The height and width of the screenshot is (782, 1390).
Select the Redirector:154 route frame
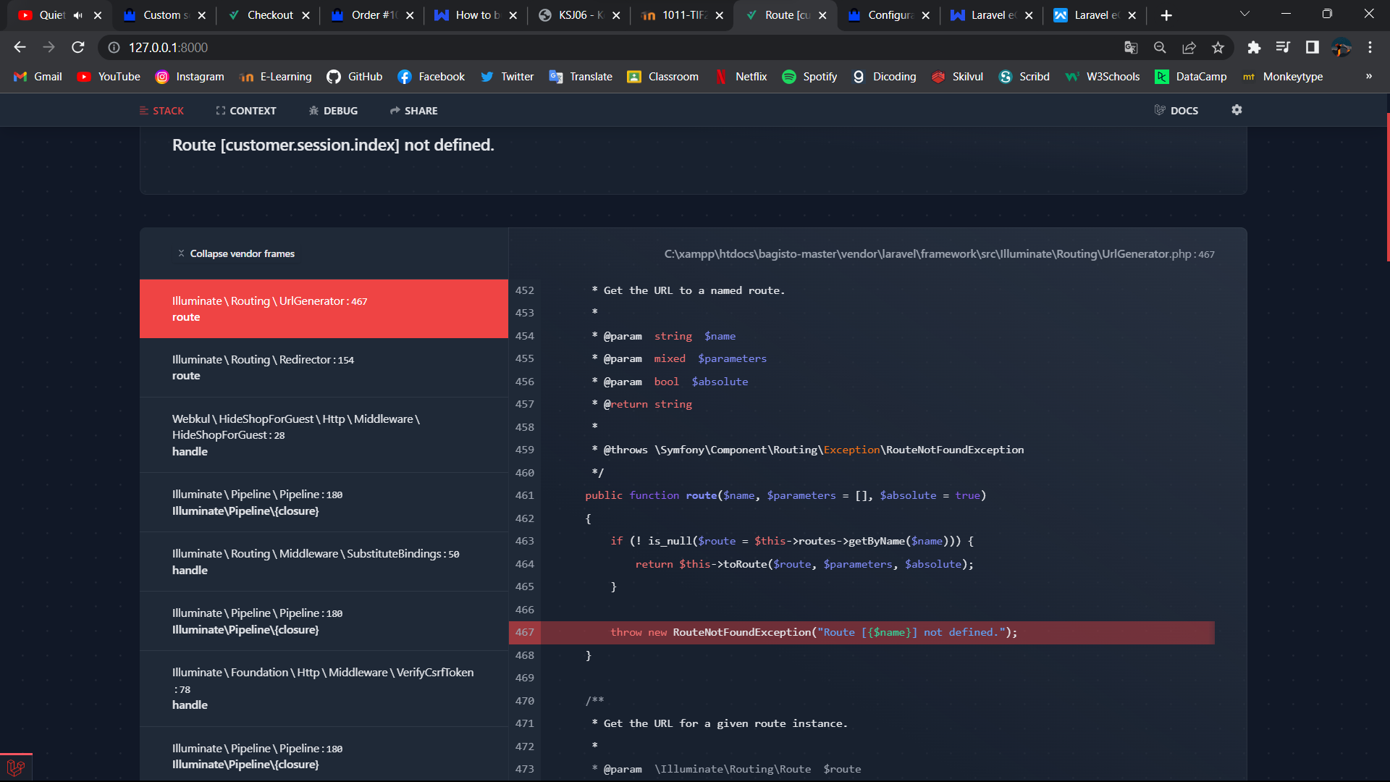pyautogui.click(x=324, y=368)
